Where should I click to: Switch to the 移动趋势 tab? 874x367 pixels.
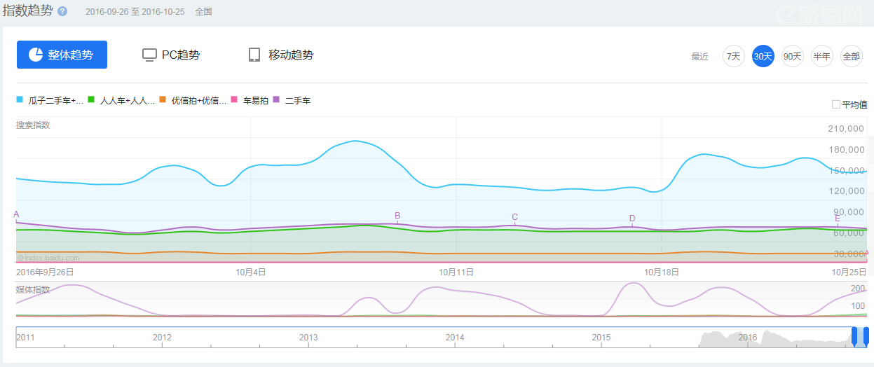282,55
